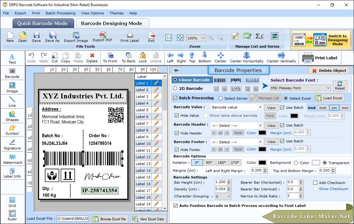The height and width of the screenshot is (224, 354).
Task: Click the Save icon
Action: [36, 37]
